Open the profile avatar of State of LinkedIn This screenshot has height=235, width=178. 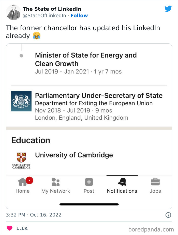click(x=13, y=12)
